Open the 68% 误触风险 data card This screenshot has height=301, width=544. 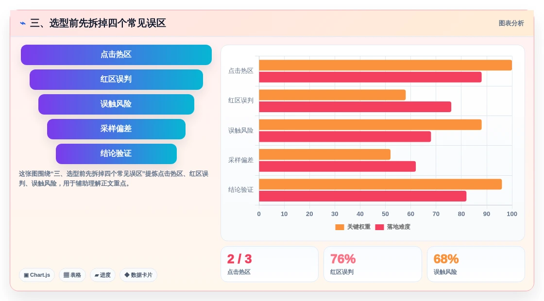476,264
